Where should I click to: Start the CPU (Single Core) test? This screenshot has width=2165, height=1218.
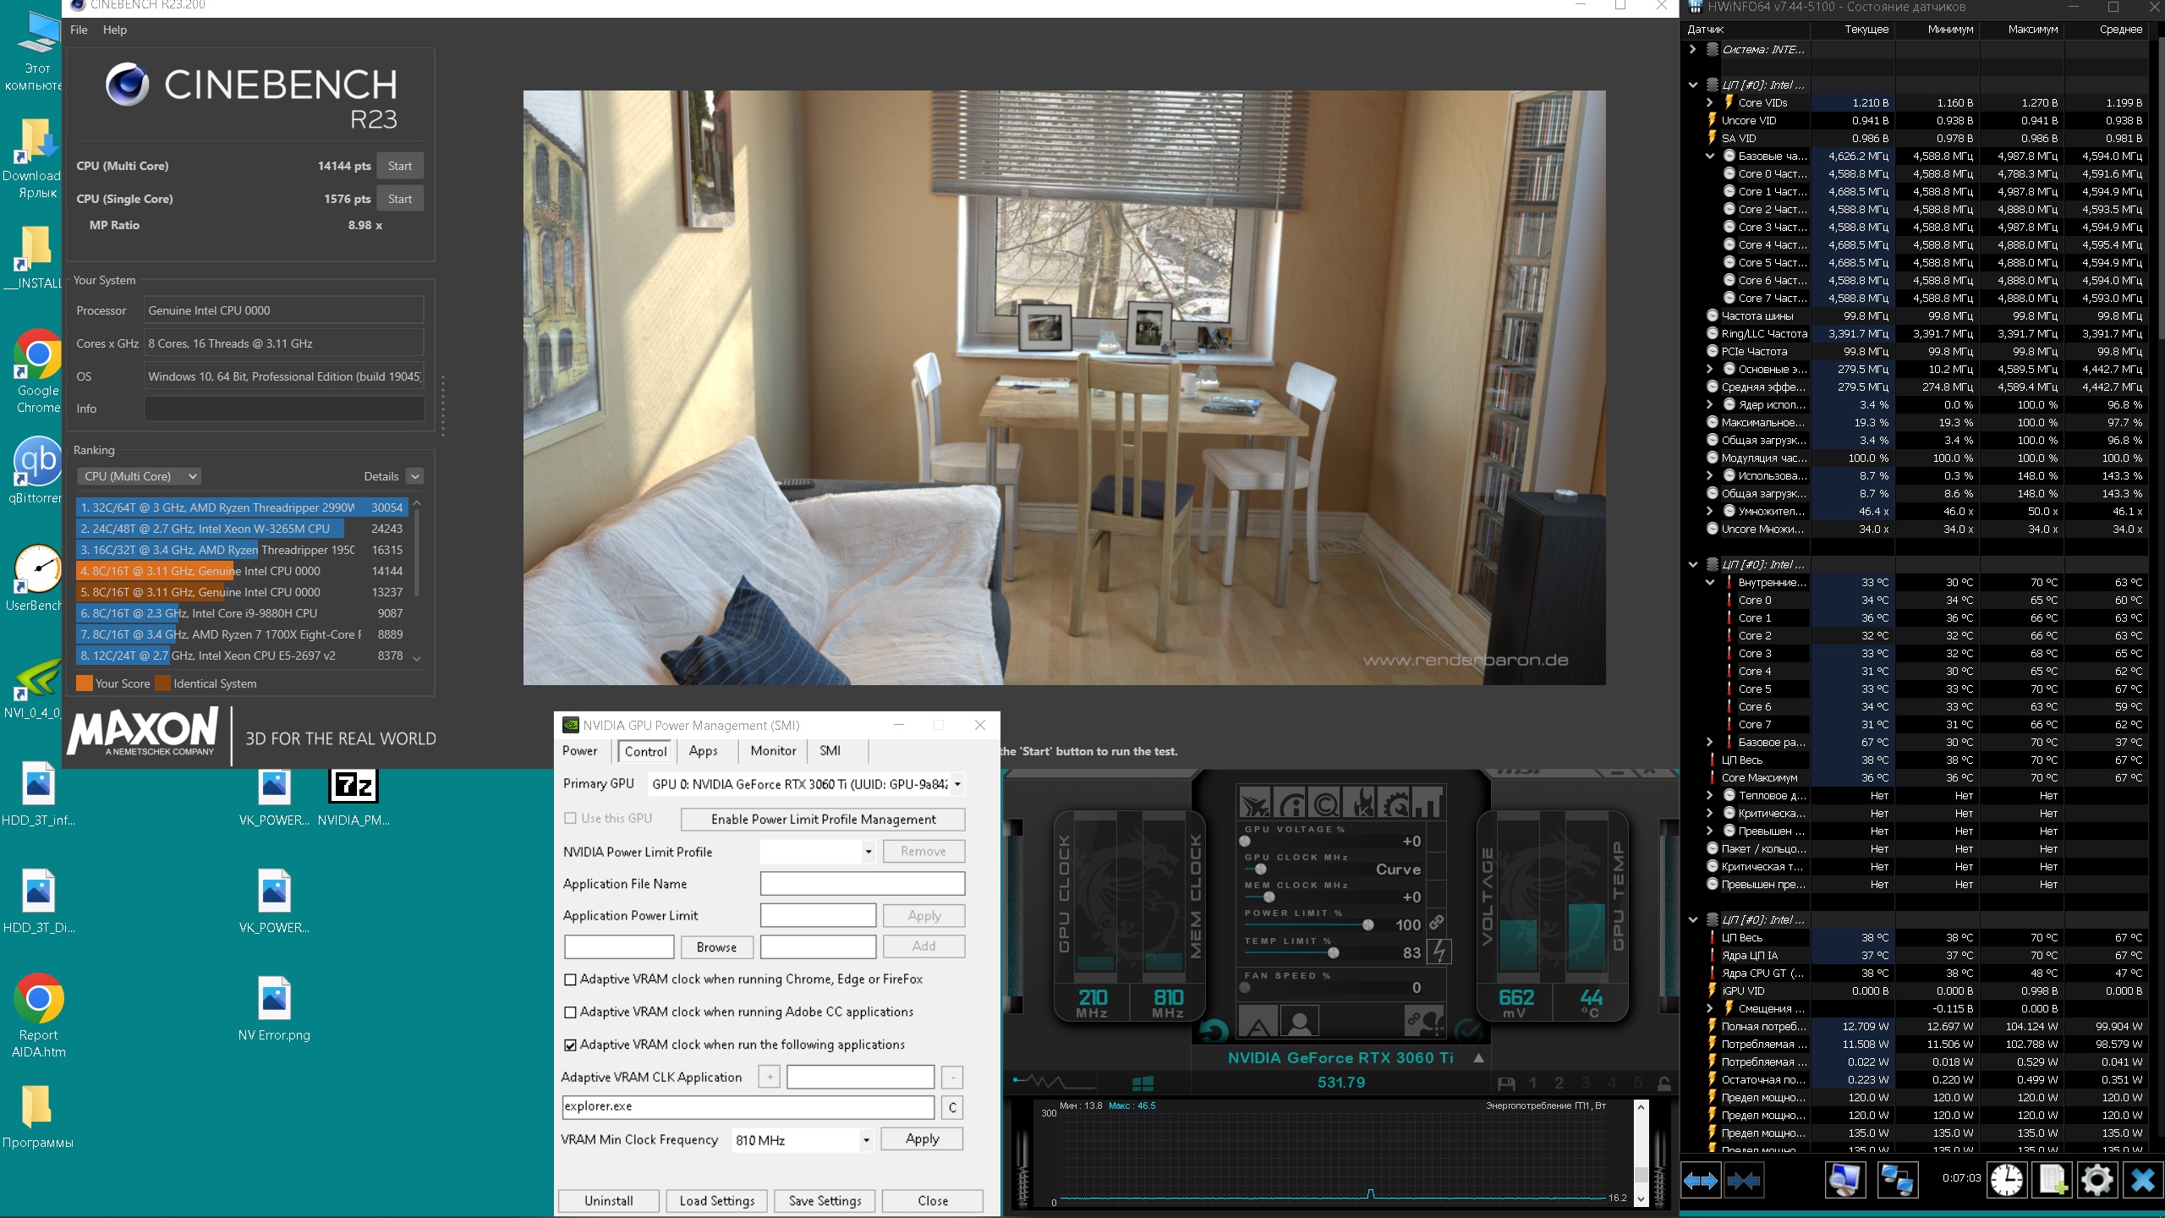[400, 199]
